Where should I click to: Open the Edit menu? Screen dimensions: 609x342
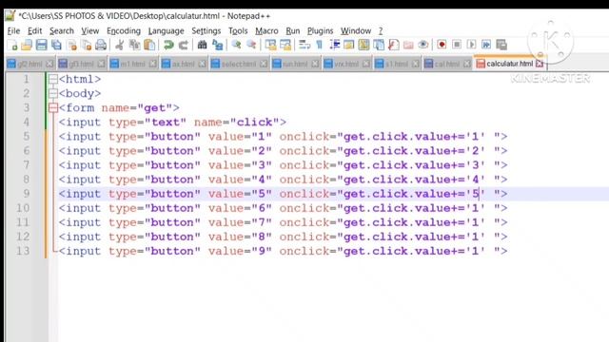coord(34,31)
